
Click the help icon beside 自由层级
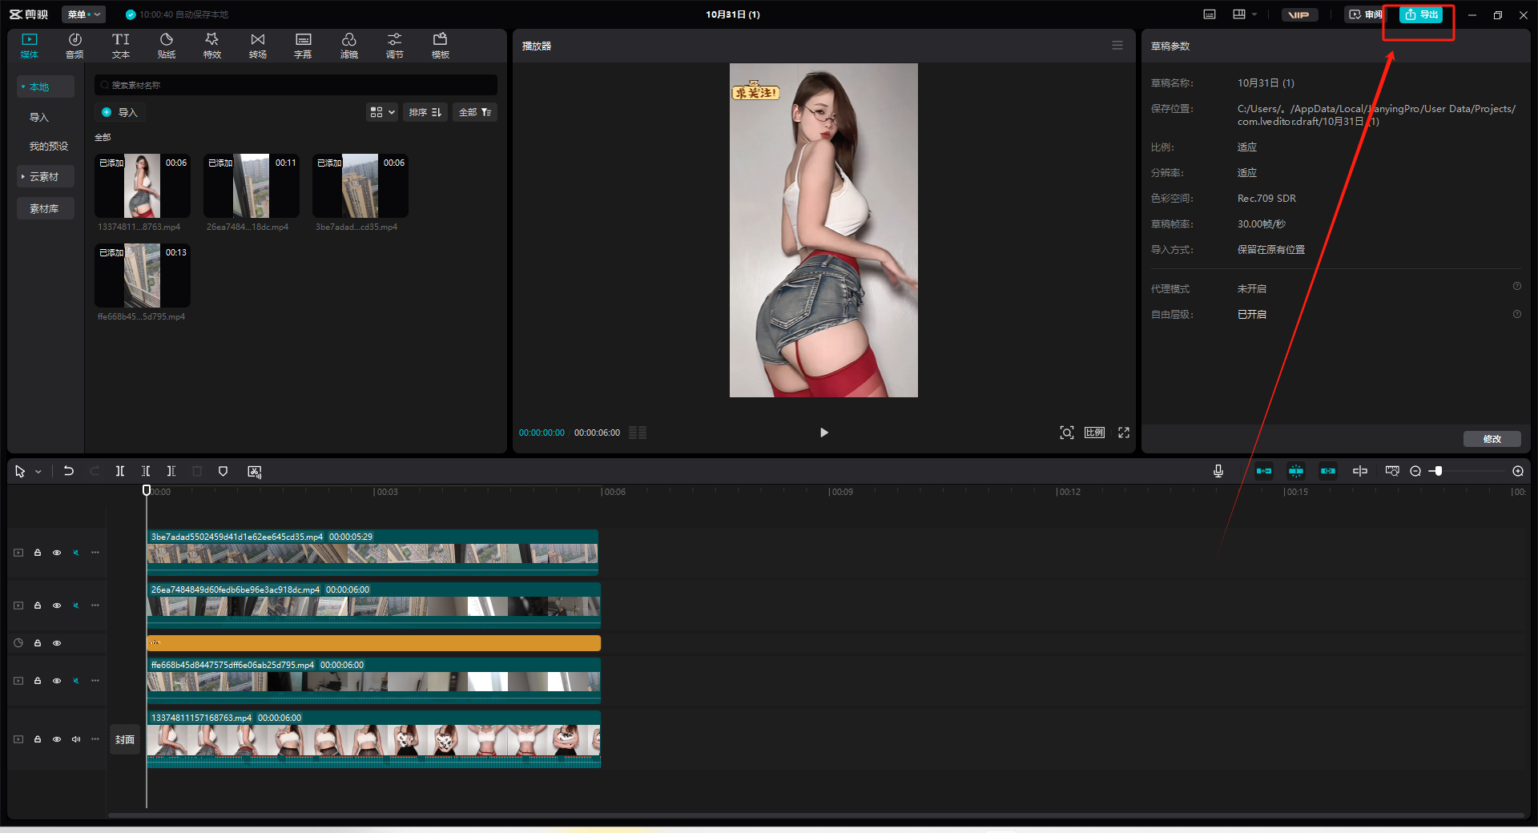tap(1516, 314)
